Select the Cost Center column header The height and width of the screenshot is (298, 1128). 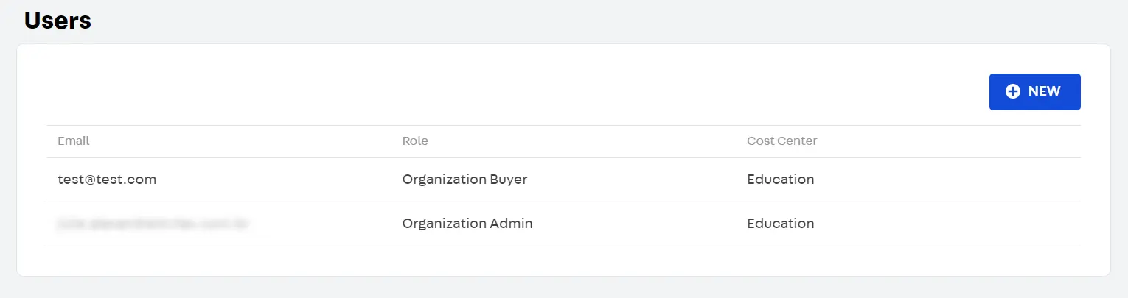781,141
